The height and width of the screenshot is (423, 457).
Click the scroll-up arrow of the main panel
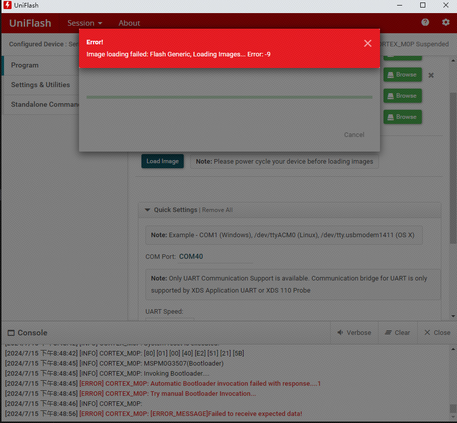453,60
